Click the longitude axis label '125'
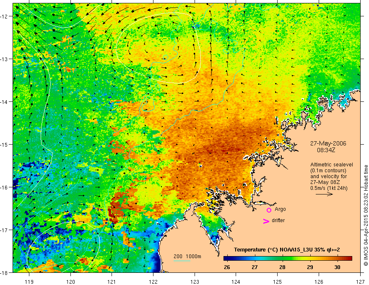This screenshot has height=285, width=369. pos(277,282)
